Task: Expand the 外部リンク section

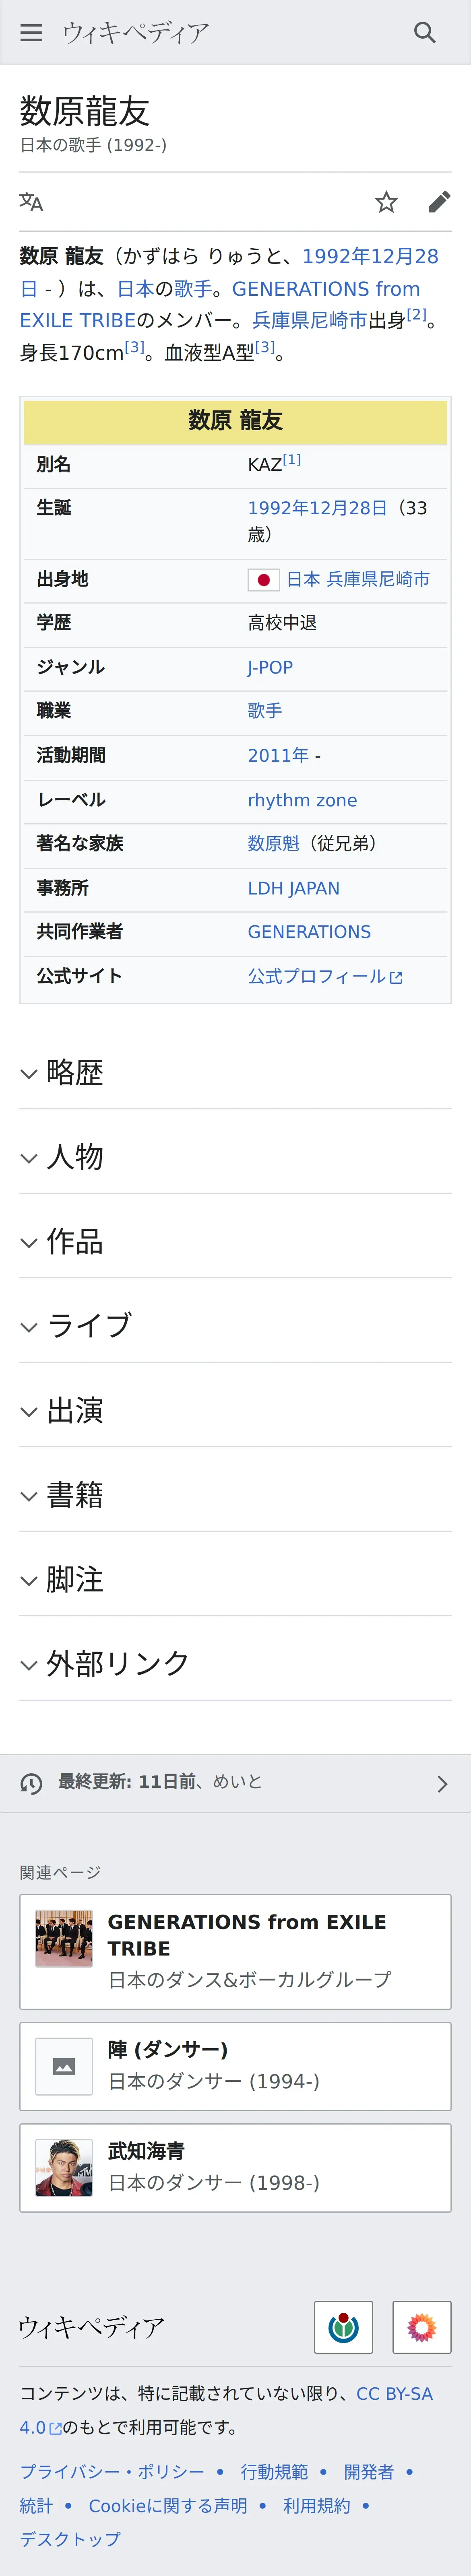Action: tap(235, 1664)
